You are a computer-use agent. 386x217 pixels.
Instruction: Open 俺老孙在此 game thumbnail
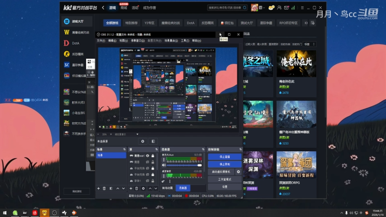click(x=296, y=64)
